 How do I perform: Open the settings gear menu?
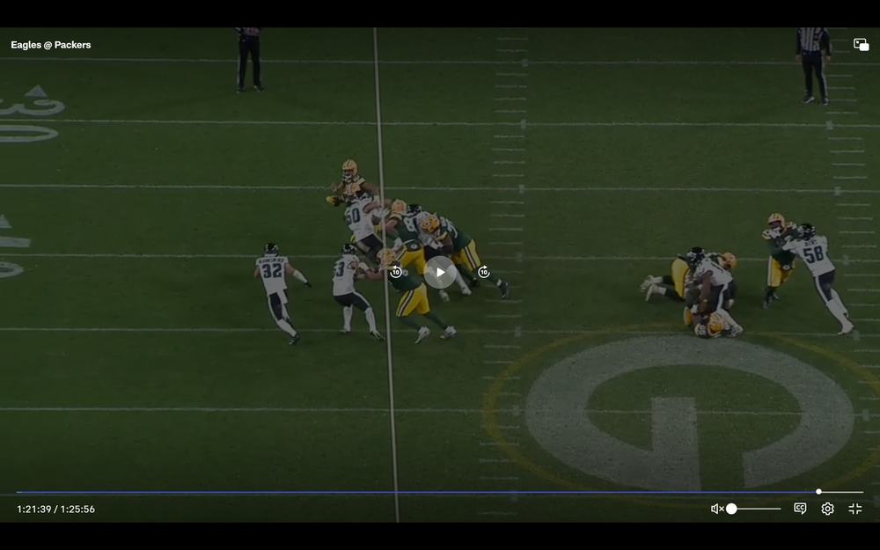(827, 509)
